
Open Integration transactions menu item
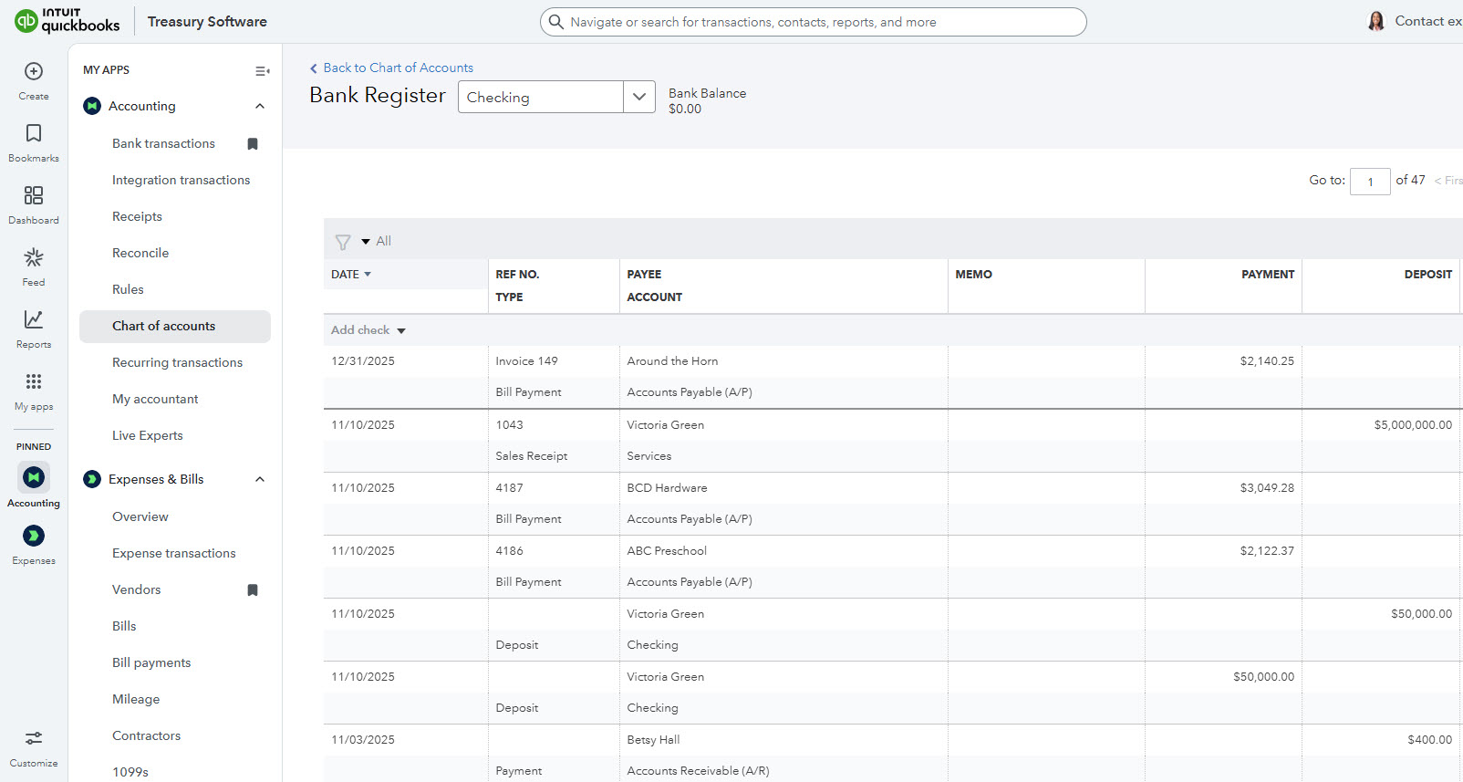tap(181, 180)
